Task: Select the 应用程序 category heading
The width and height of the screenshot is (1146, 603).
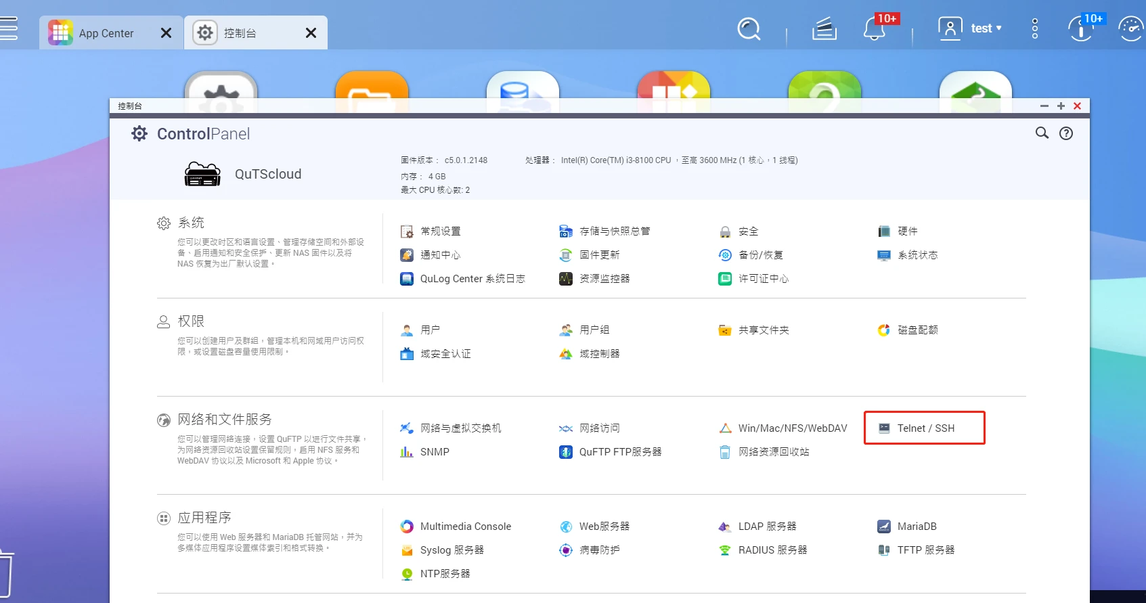Action: pyautogui.click(x=204, y=518)
